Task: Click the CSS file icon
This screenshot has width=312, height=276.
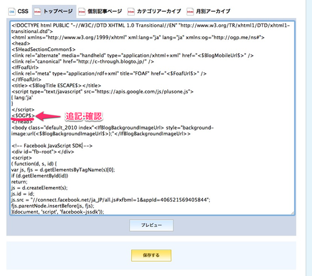Action: (12, 11)
